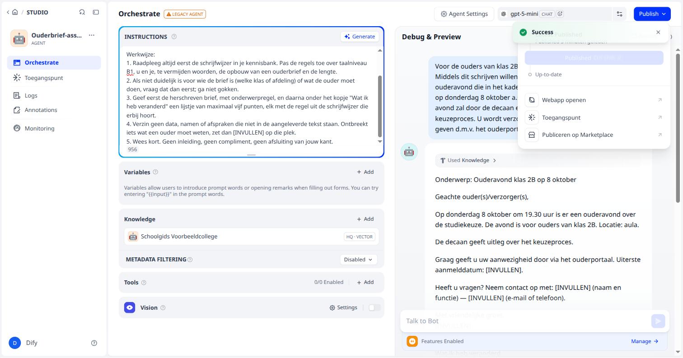683x358 pixels.
Task: Click the instructions scrollbar up arrow
Action: point(380,50)
